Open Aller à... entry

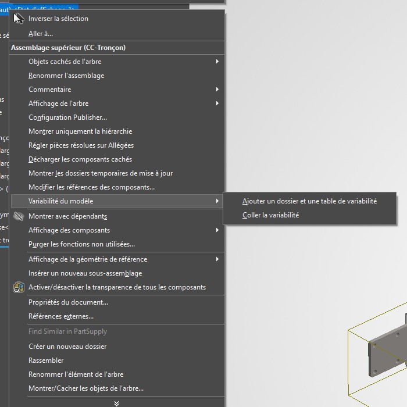pos(41,34)
